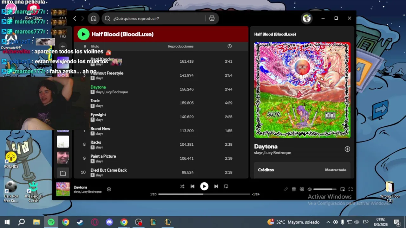The height and width of the screenshot is (228, 406).
Task: Click the player bar album thumbnail
Action: tap(63, 189)
